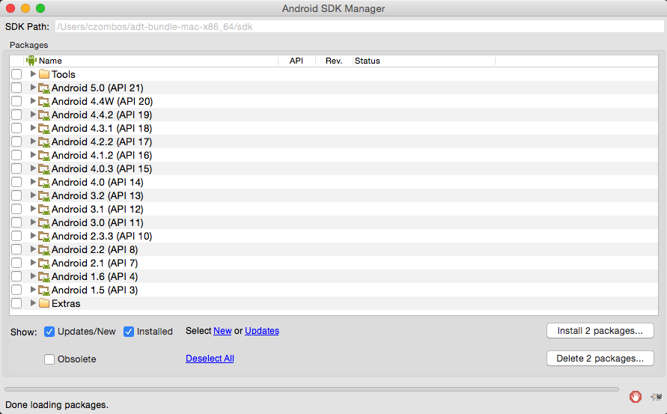Click the Install 2 packages button
This screenshot has height=414, width=667.
click(600, 331)
